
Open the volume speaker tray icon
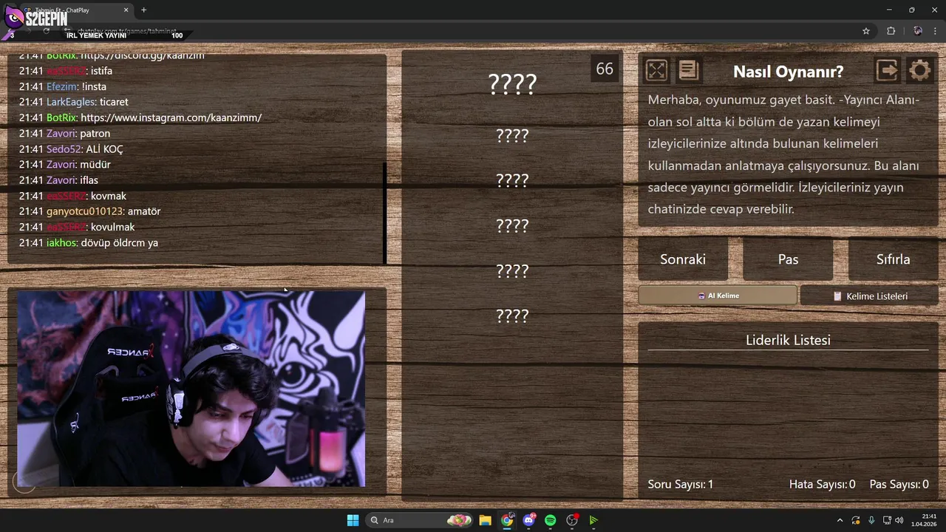coord(899,520)
